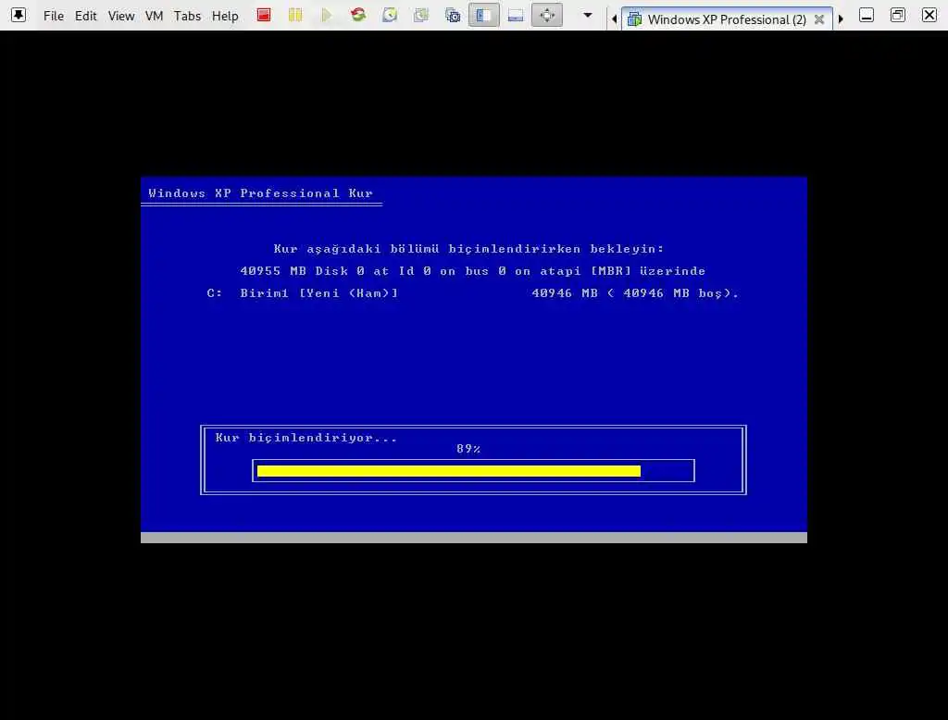Close the Windows XP Professional (2) tab
This screenshot has width=948, height=720.
tap(819, 19)
